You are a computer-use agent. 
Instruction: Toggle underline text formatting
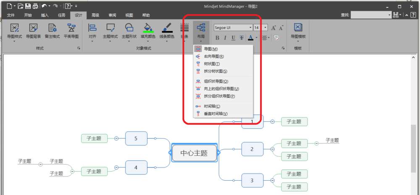(233, 38)
